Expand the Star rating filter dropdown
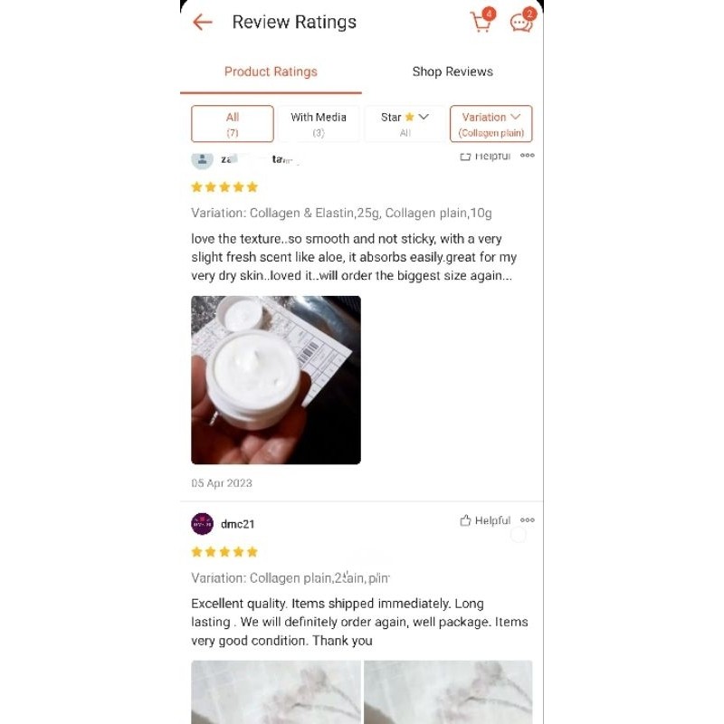Screen dimensions: 724x724 [x=405, y=124]
